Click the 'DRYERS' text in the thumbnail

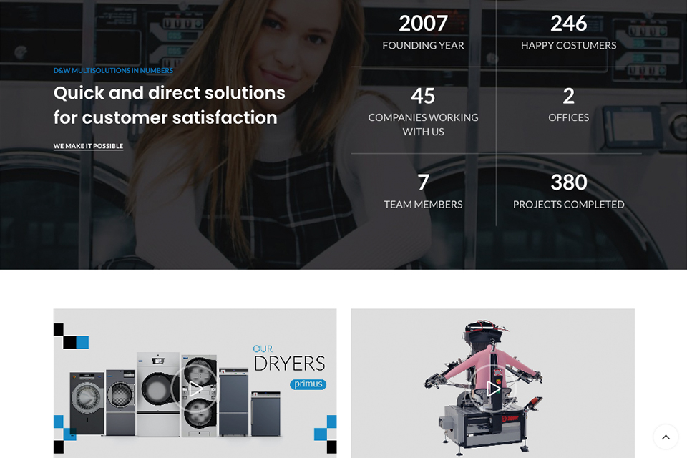[289, 364]
